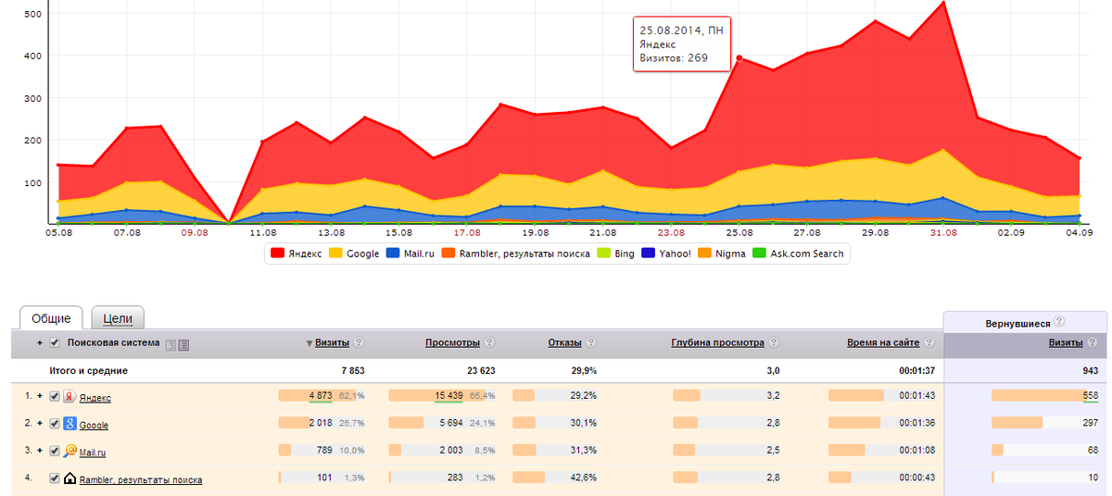Sort table by Визиты column

pyautogui.click(x=332, y=342)
